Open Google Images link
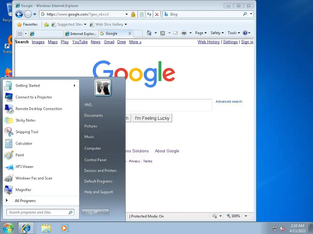 click(x=38, y=42)
